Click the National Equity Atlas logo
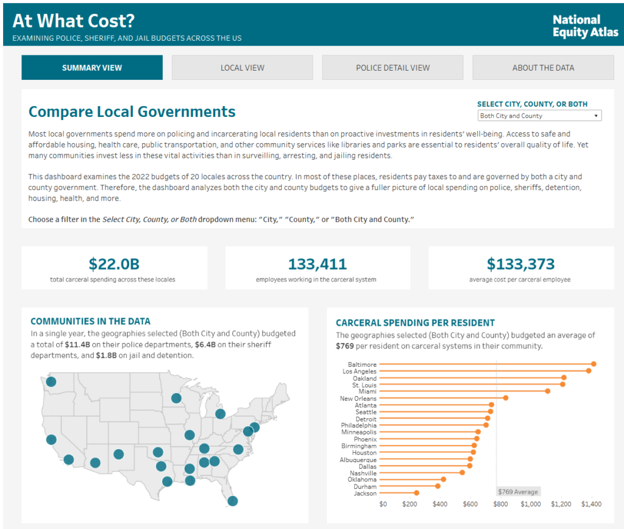The image size is (624, 529). click(584, 26)
